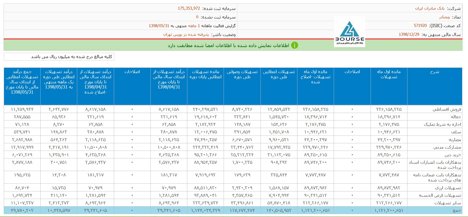Click cell '۲,۹۳۰,۳۰۹' in تسهیلات ارزي row
The image size is (468, 217).
[x=242, y=188]
